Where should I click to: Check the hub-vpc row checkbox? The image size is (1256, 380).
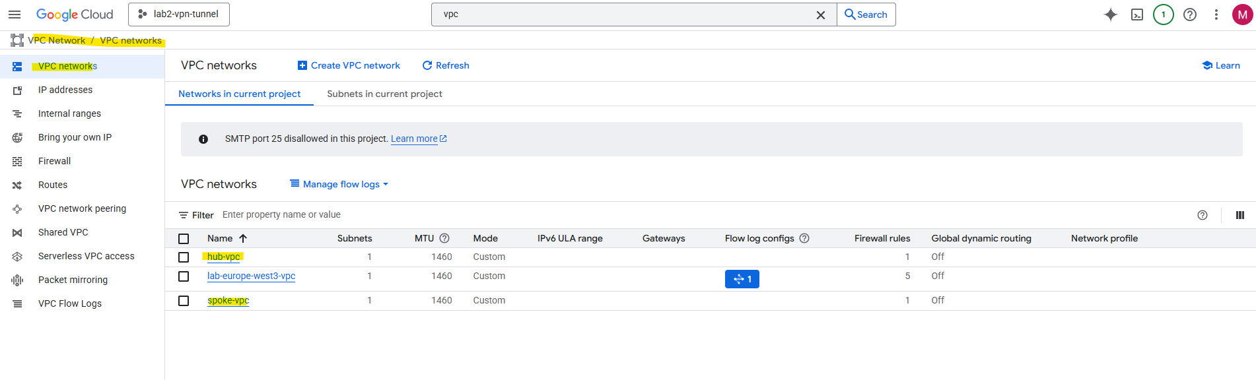[x=184, y=257]
